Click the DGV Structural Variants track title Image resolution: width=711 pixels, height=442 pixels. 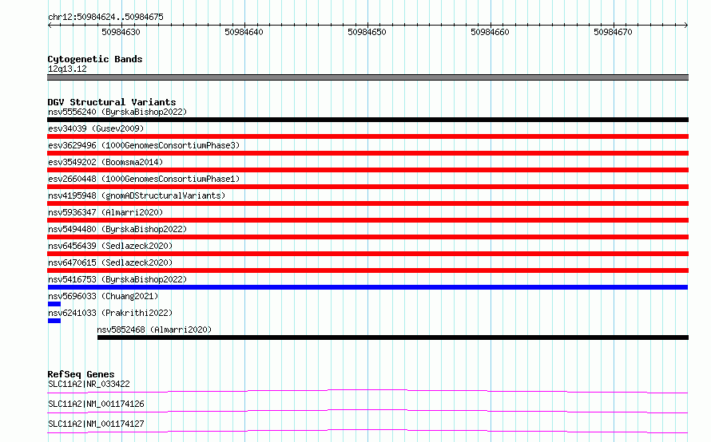click(112, 102)
